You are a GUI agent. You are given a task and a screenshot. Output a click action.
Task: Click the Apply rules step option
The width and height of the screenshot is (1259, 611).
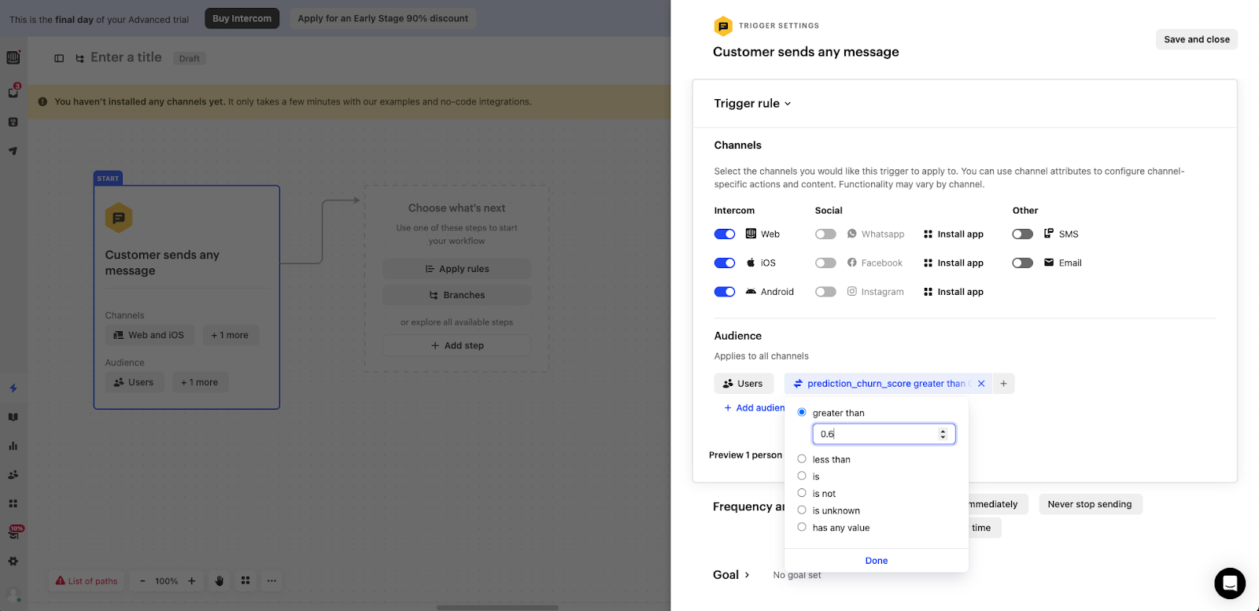point(456,269)
